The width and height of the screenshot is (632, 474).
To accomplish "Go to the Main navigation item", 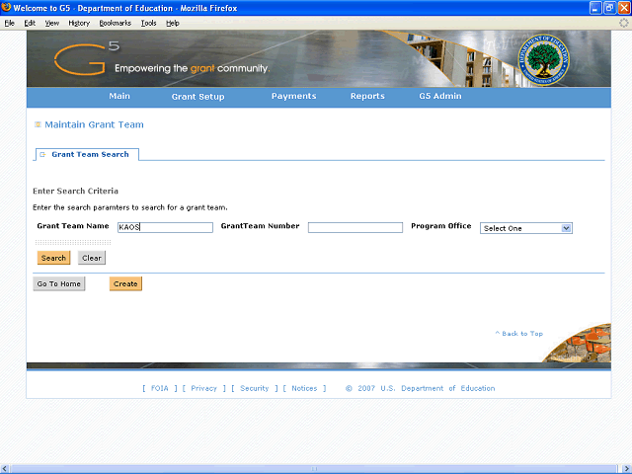I will 119,97.
